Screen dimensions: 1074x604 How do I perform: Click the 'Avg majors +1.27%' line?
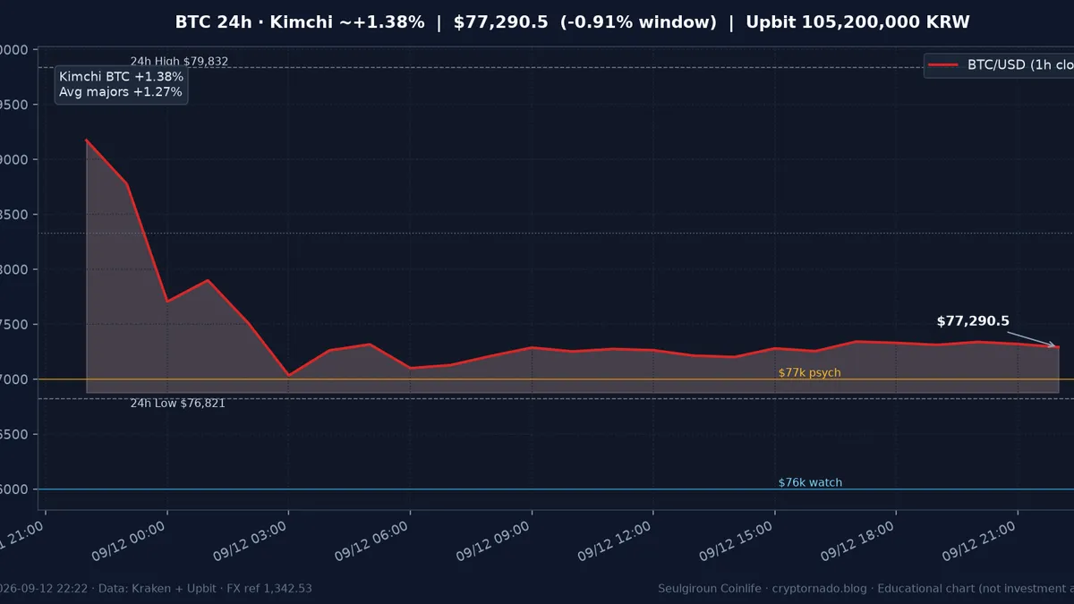tap(121, 92)
